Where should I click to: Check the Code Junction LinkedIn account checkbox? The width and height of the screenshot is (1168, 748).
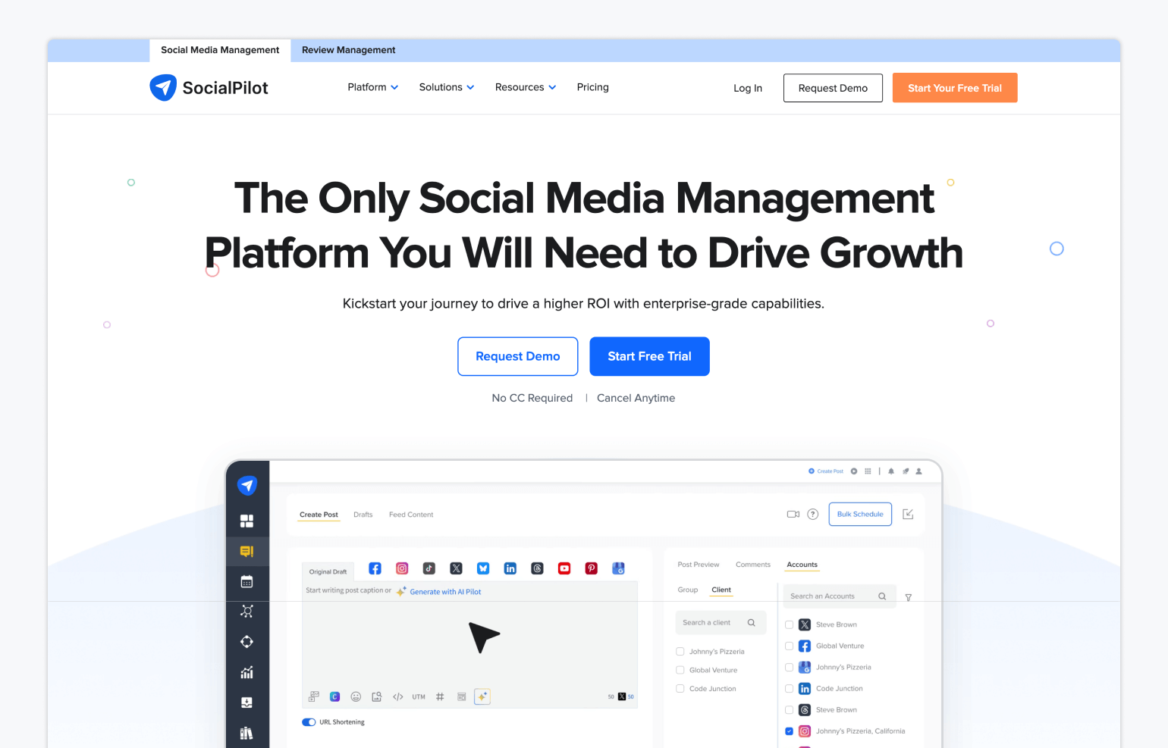click(x=790, y=689)
